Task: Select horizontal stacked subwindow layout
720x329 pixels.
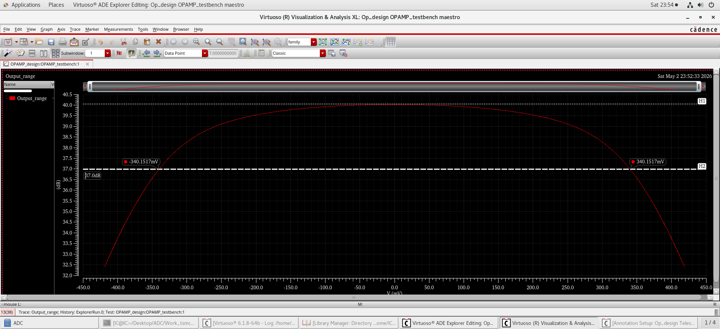Action: (32, 53)
